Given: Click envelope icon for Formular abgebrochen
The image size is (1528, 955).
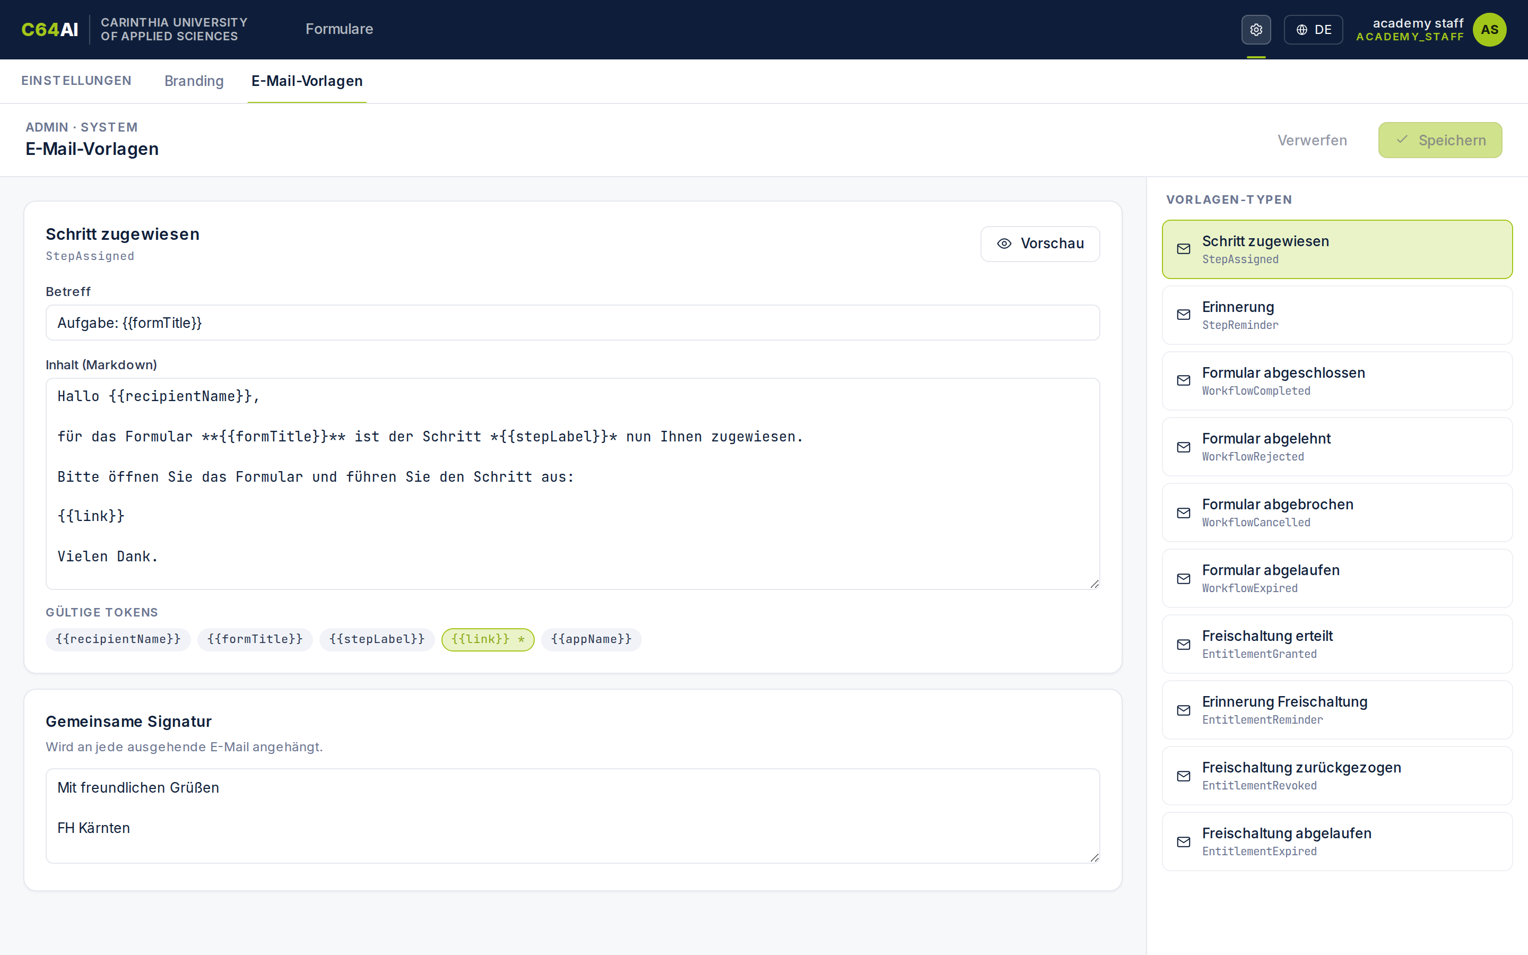Looking at the screenshot, I should click(1183, 513).
